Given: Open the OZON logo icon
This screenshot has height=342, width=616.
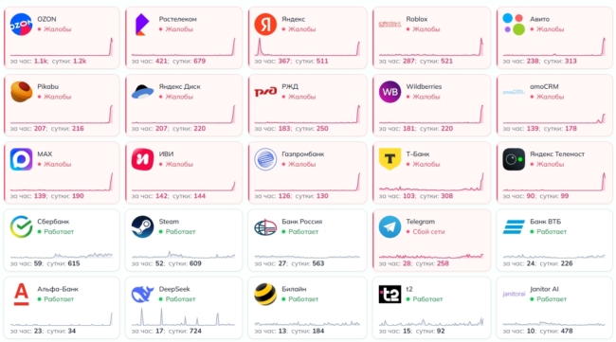Looking at the screenshot, I should pyautogui.click(x=21, y=25).
